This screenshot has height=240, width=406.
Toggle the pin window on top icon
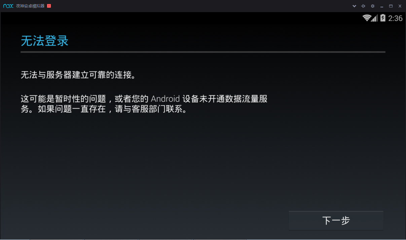pos(363,6)
